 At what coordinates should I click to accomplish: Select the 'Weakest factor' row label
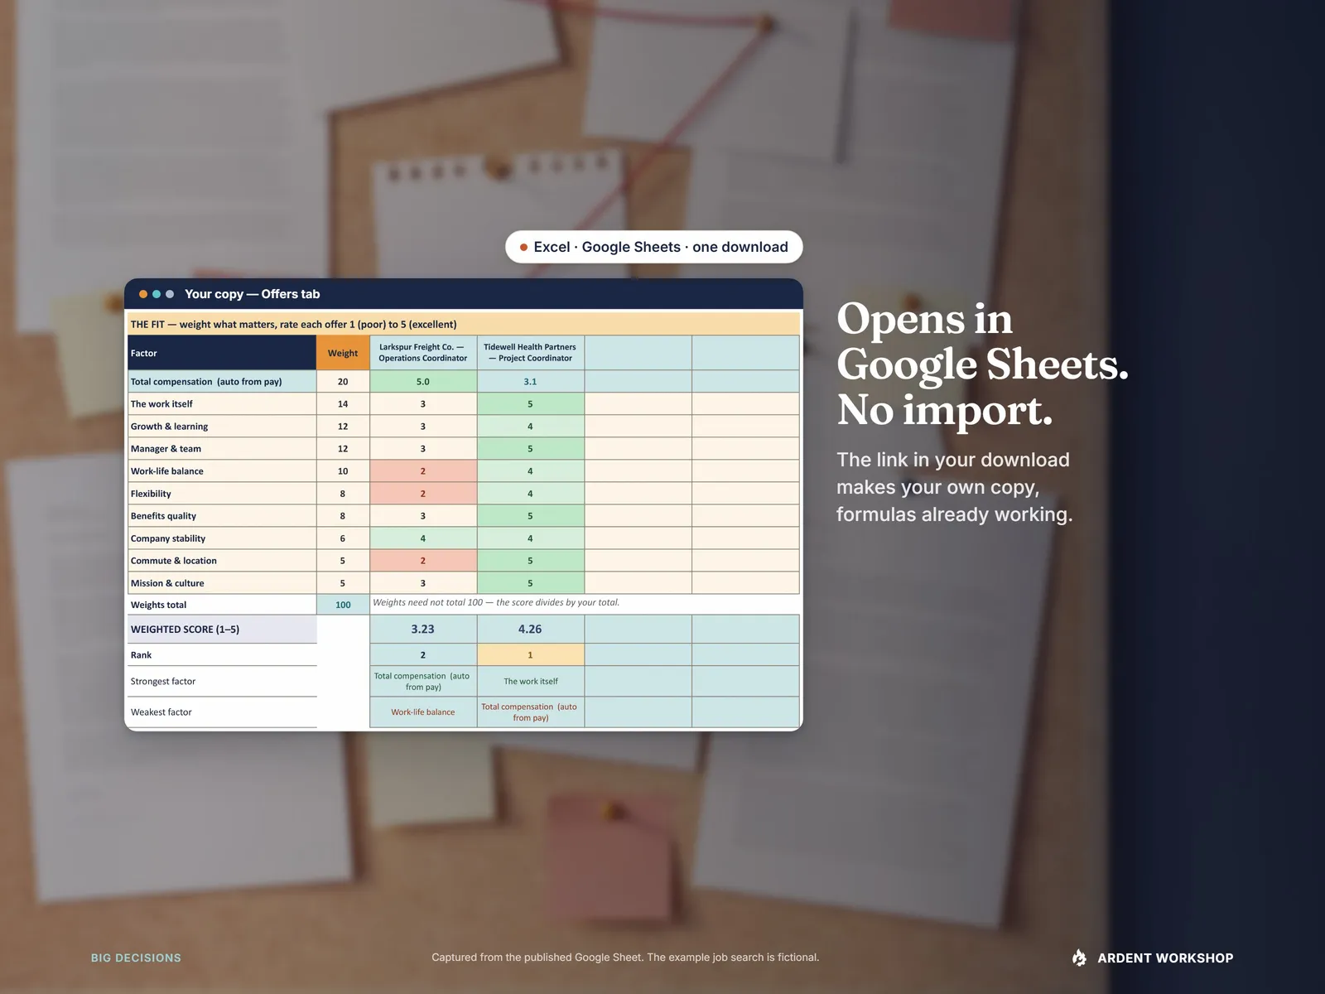[222, 712]
